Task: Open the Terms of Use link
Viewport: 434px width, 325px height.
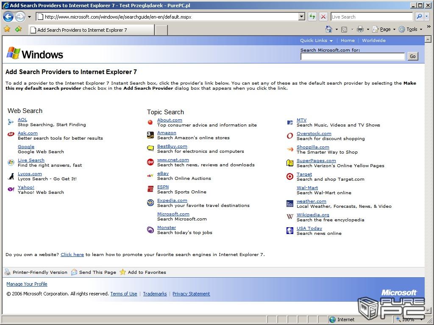Action: click(x=124, y=294)
